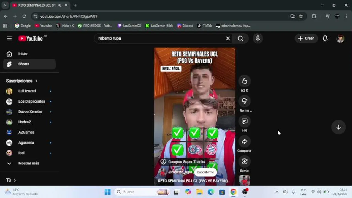Mute the tab via speaker icon
This screenshot has height=198, width=352.
point(59,5)
